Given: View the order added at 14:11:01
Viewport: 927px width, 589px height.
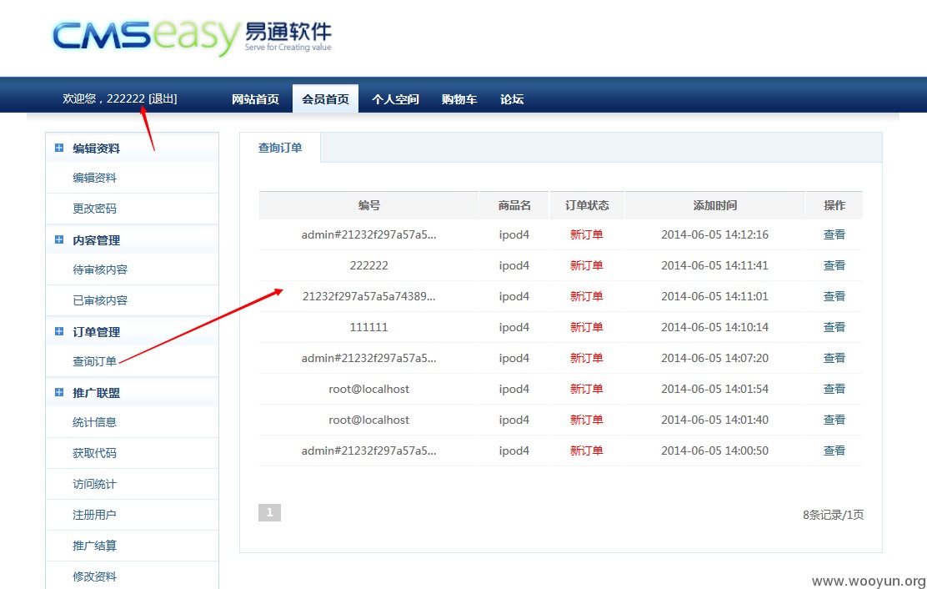Looking at the screenshot, I should point(834,295).
